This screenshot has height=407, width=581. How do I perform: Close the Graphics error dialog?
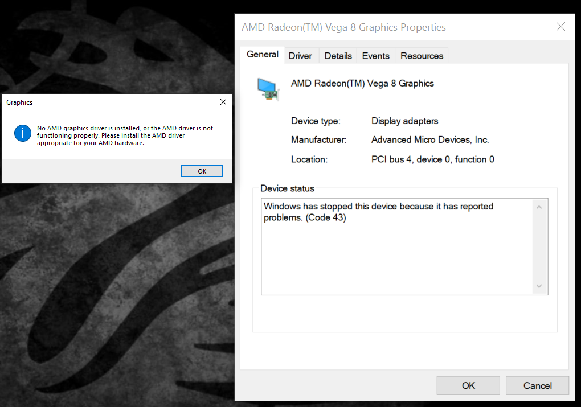(223, 102)
